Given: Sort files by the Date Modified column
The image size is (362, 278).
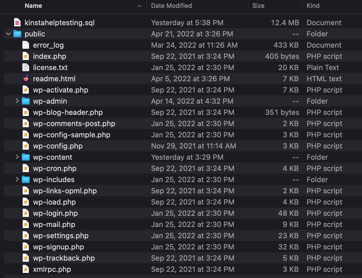Looking at the screenshot, I should pyautogui.click(x=171, y=6).
